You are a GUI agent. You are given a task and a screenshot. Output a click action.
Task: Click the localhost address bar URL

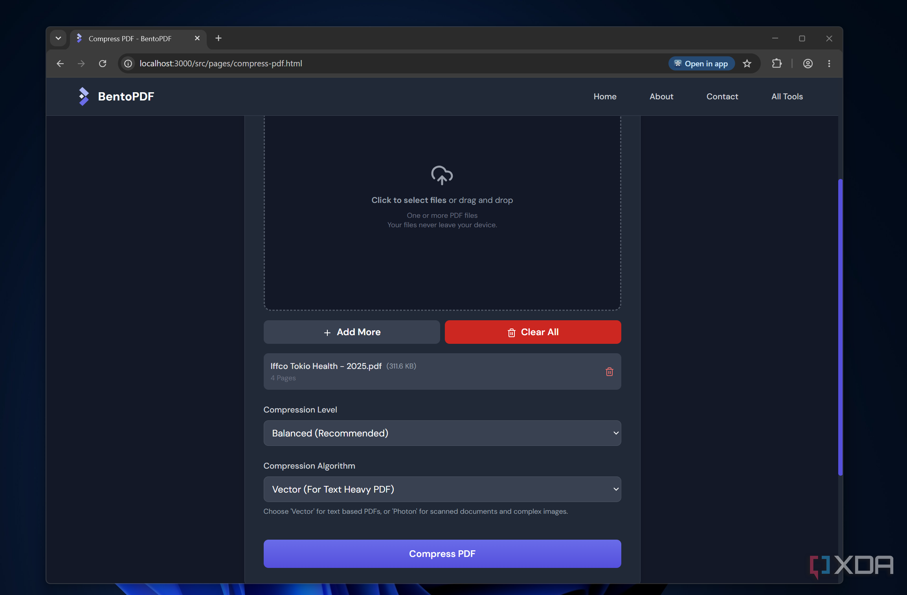[x=221, y=64]
